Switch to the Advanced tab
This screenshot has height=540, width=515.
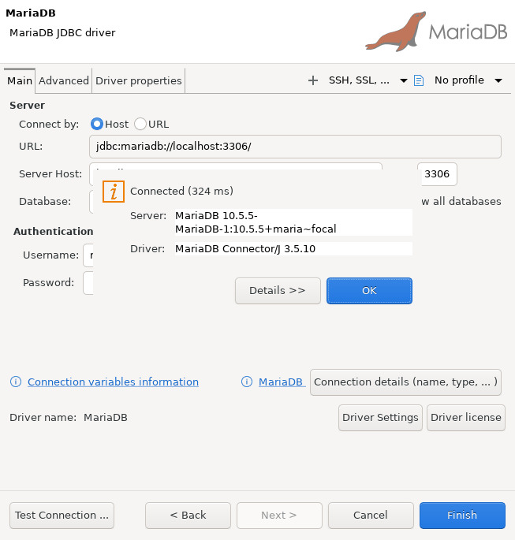64,80
